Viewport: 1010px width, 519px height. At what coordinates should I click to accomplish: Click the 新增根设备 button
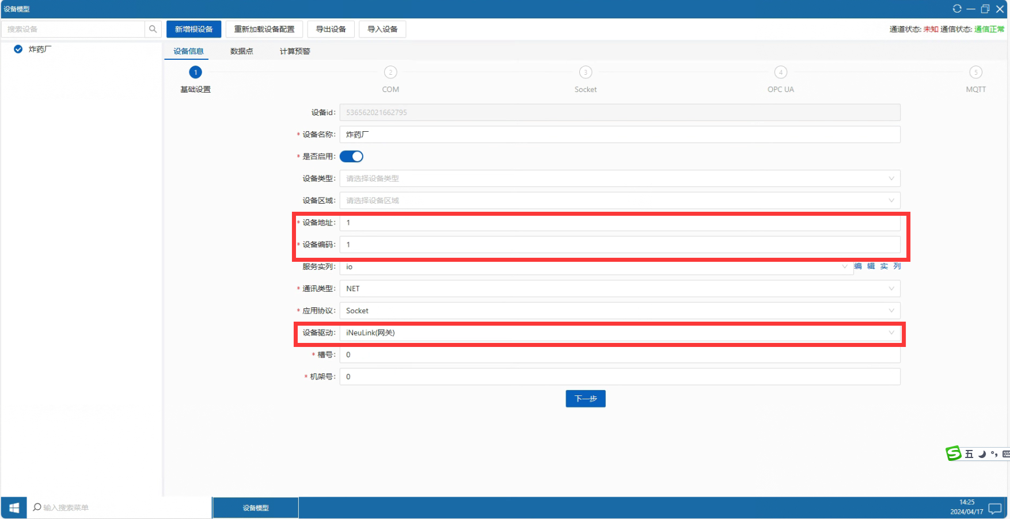(194, 29)
